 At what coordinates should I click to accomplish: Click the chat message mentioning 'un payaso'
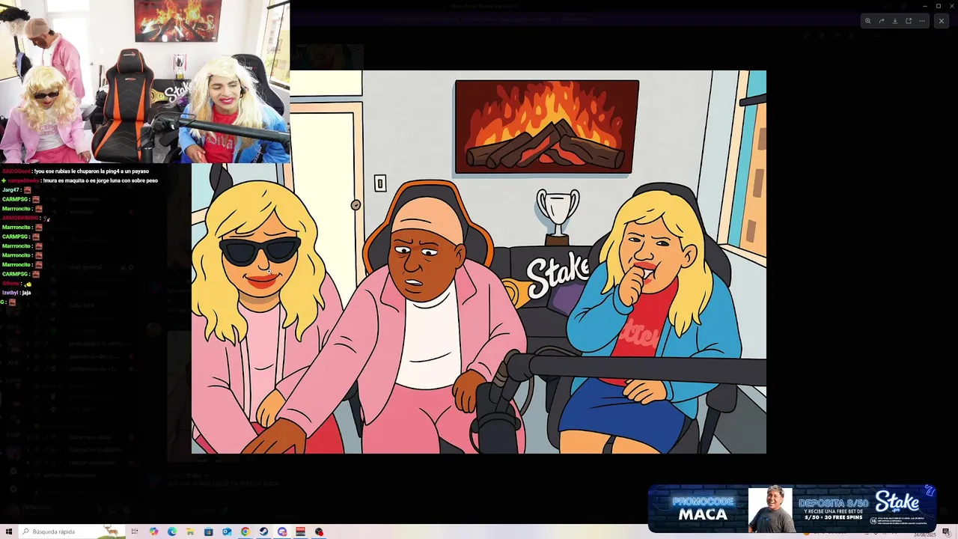tap(76, 171)
